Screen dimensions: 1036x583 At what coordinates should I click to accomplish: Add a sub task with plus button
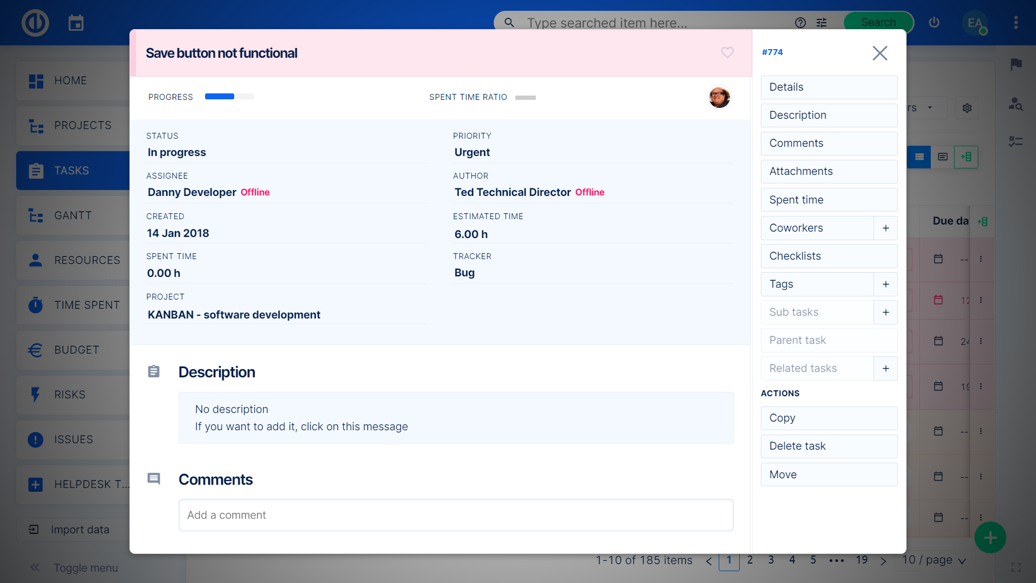click(x=885, y=313)
